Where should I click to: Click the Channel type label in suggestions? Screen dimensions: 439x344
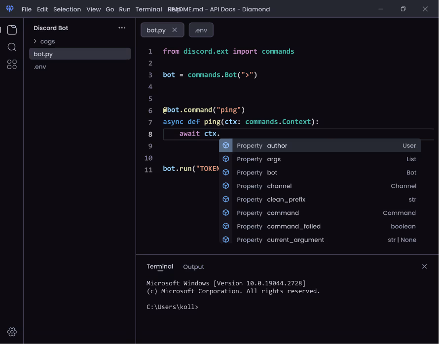click(x=403, y=186)
